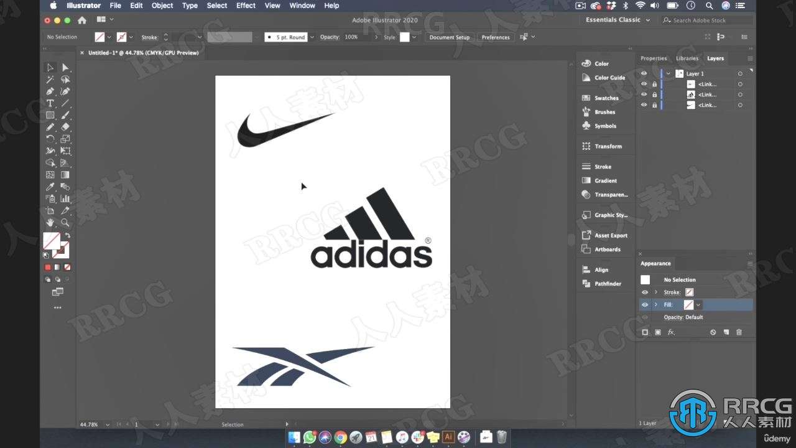796x448 pixels.
Task: Switch to the Libraries tab
Action: [x=687, y=58]
